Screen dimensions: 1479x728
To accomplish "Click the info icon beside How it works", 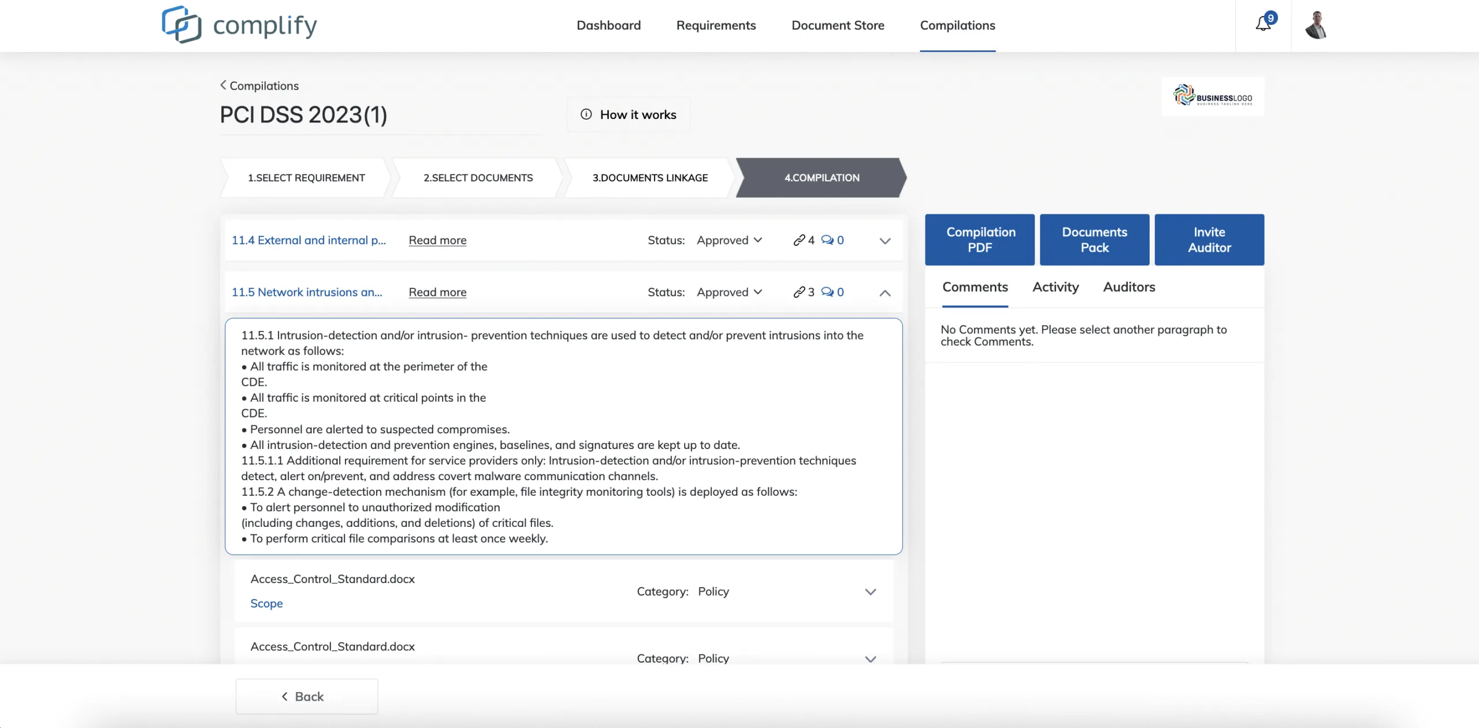I will [586, 114].
